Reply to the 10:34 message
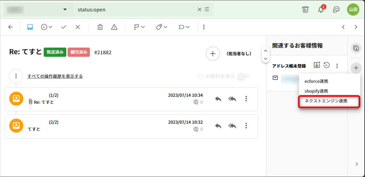The height and width of the screenshot is (177, 365). tap(218, 99)
